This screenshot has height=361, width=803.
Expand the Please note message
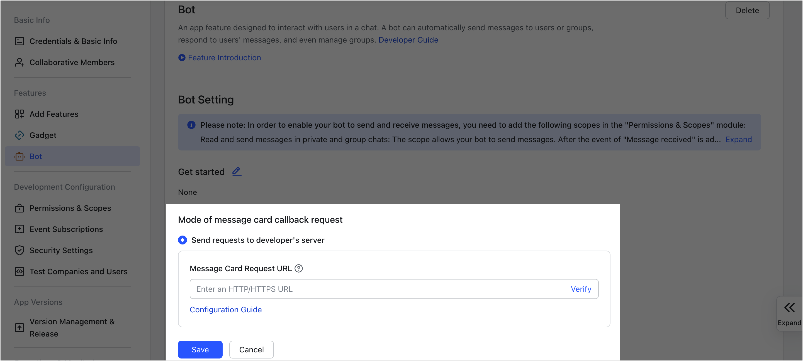click(x=738, y=139)
